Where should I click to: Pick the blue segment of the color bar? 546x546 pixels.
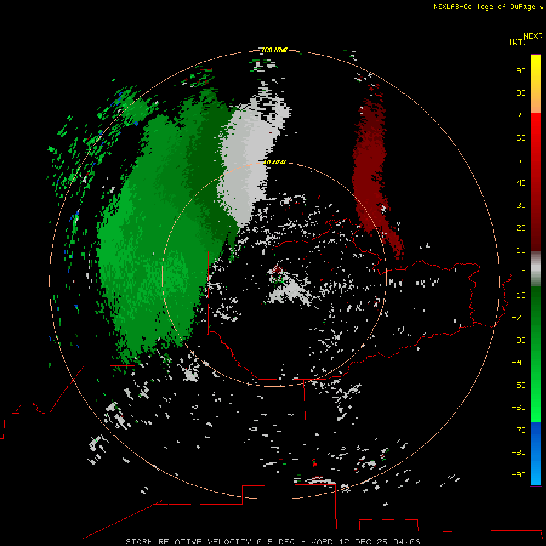tap(536, 454)
